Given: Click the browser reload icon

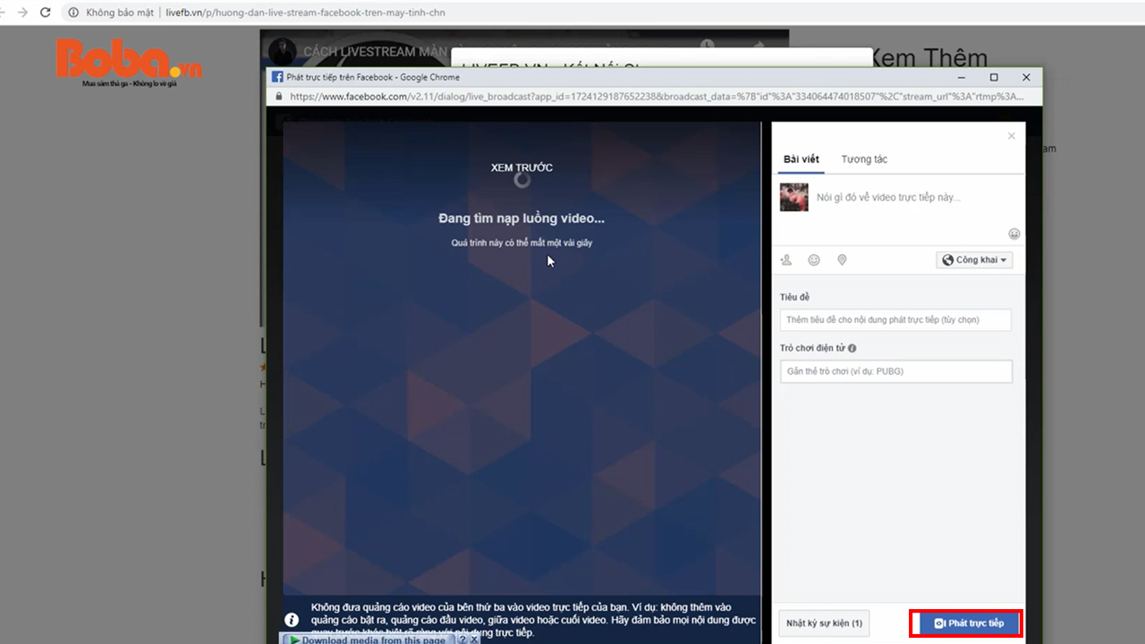Looking at the screenshot, I should pos(44,13).
